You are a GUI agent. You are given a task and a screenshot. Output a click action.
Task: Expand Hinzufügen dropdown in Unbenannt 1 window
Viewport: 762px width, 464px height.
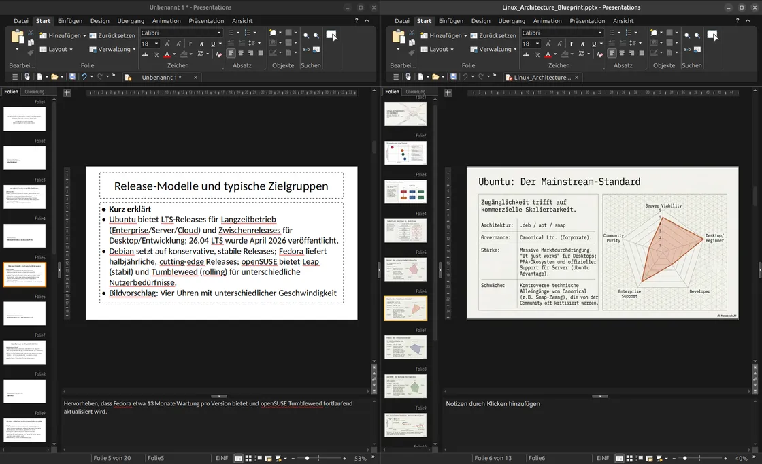(84, 36)
